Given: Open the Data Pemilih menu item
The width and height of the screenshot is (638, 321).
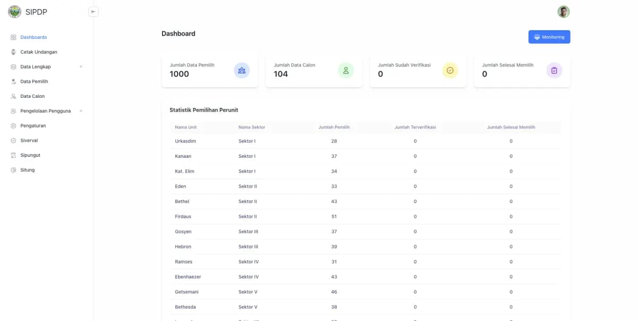Looking at the screenshot, I should [34, 82].
